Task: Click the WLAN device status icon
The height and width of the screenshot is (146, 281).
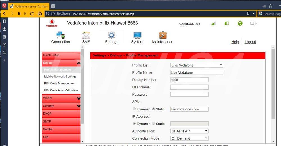Action: [x=253, y=23]
